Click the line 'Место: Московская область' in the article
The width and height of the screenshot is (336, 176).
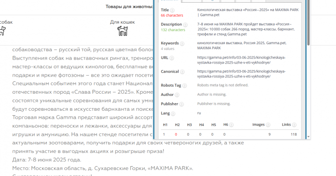pyautogui.click(x=103, y=169)
